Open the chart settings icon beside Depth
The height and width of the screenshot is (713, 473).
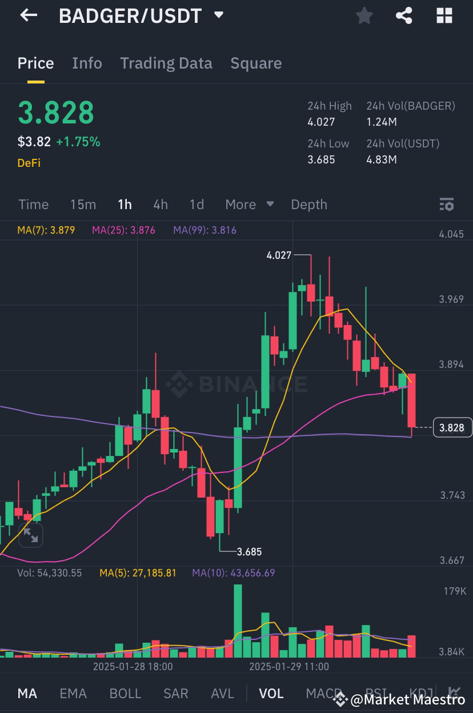446,204
